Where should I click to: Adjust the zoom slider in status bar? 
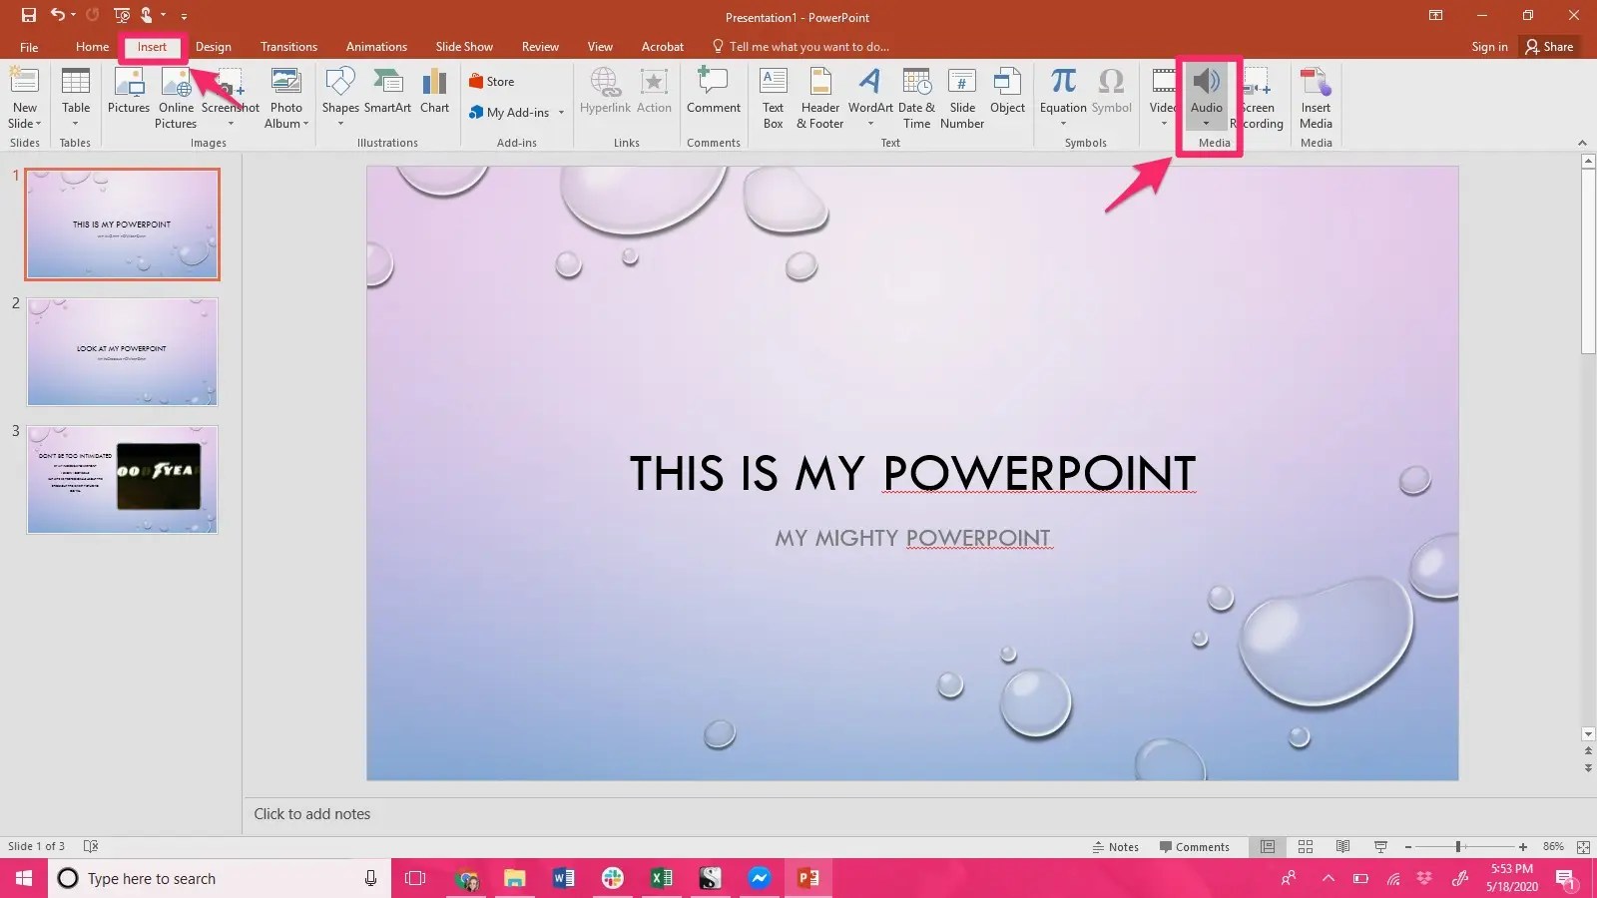tap(1458, 847)
